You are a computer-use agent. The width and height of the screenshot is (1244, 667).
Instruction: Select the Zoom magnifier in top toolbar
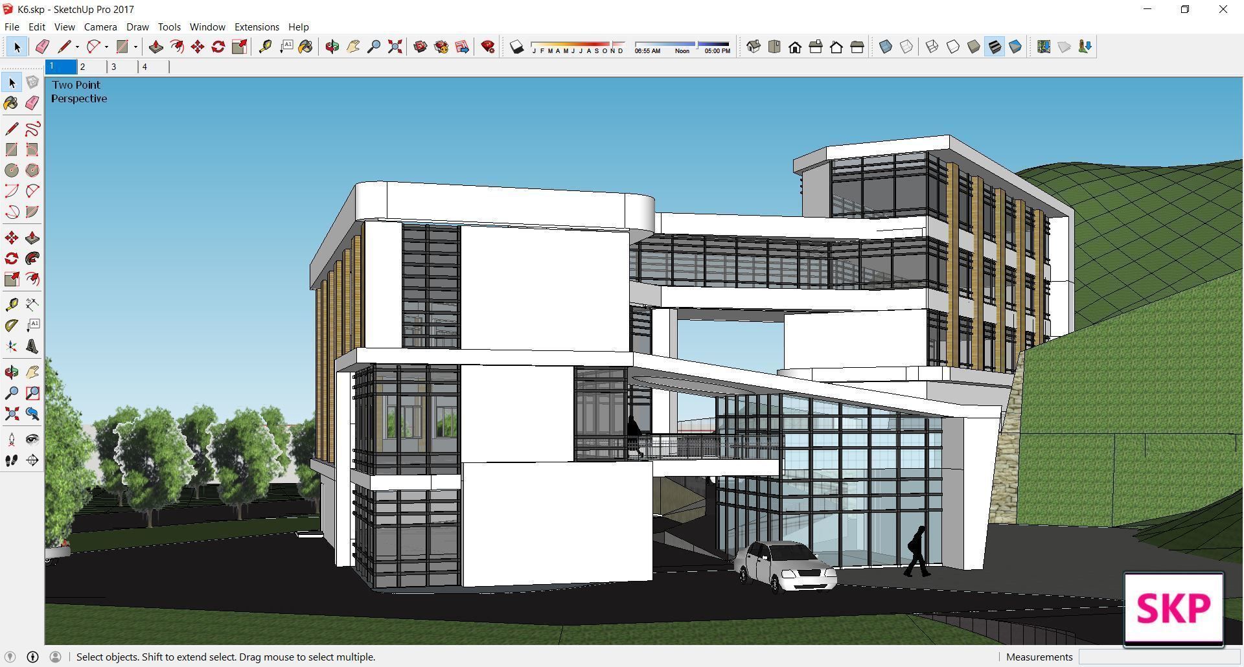pyautogui.click(x=374, y=47)
